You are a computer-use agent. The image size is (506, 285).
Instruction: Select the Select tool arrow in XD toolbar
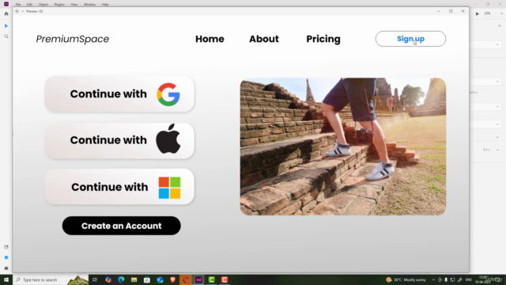(6, 26)
